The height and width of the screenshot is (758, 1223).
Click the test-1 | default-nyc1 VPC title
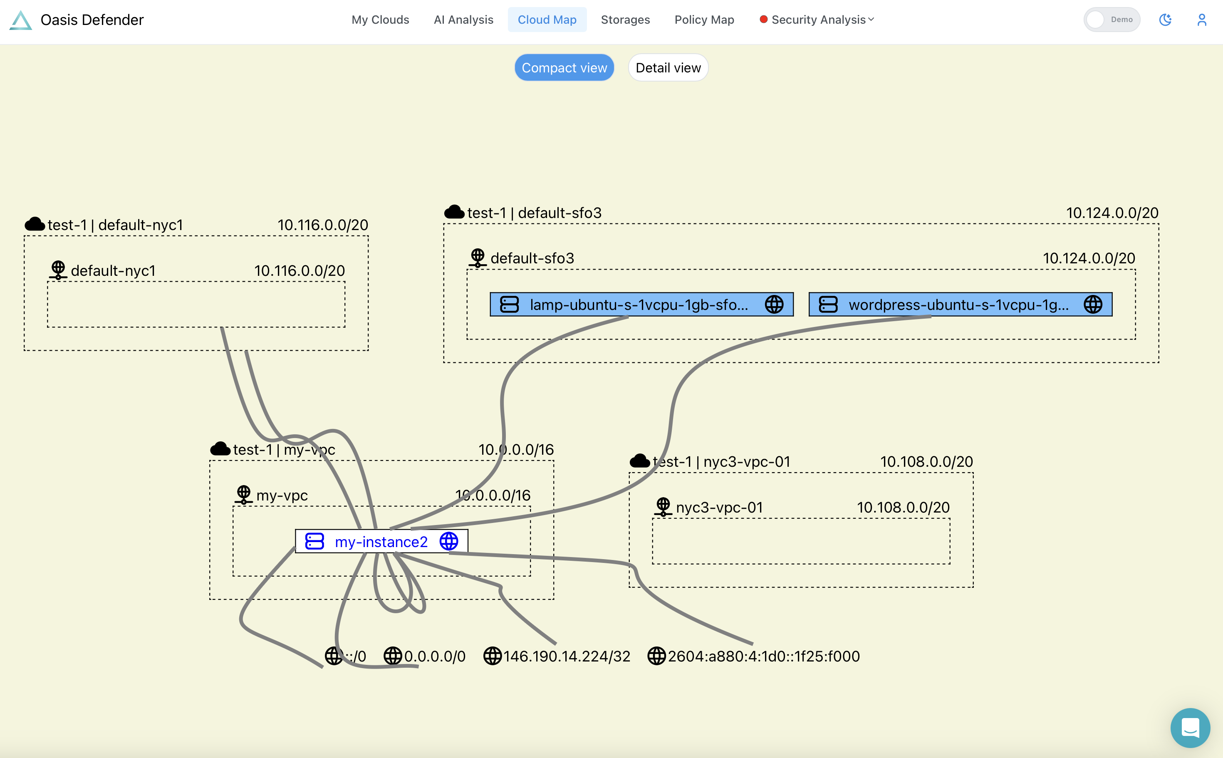pyautogui.click(x=115, y=225)
